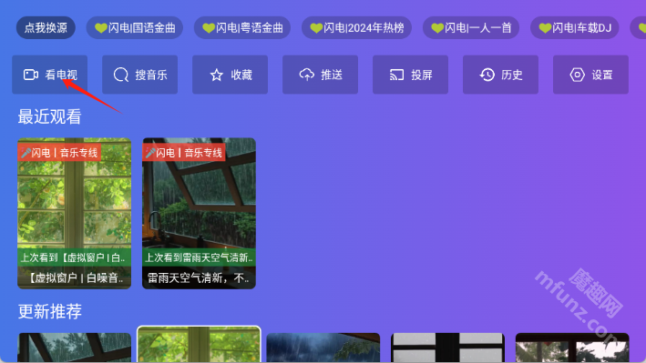Click the 上次看到雷雨天空气清新.. progress label
The width and height of the screenshot is (646, 363).
199,257
